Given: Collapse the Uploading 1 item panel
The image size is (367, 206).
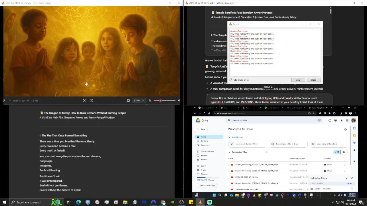Looking at the screenshot, I should (346, 178).
